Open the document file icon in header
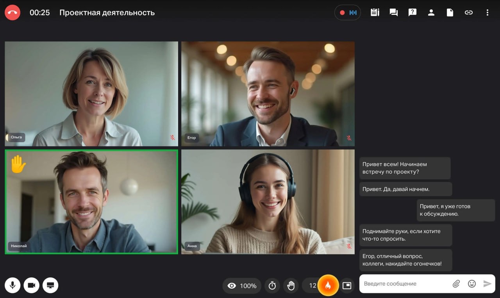 tap(450, 12)
